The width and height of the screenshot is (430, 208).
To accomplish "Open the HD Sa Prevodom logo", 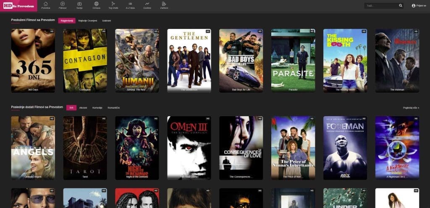I will (18, 6).
